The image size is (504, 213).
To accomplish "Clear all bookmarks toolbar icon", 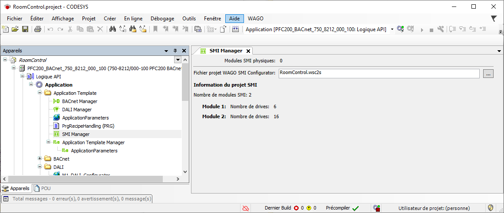I will (x=185, y=29).
